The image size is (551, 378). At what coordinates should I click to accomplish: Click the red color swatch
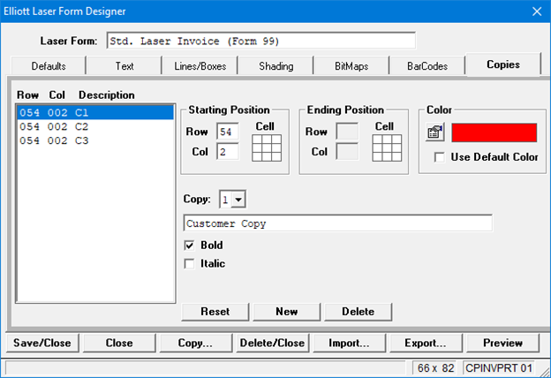494,132
